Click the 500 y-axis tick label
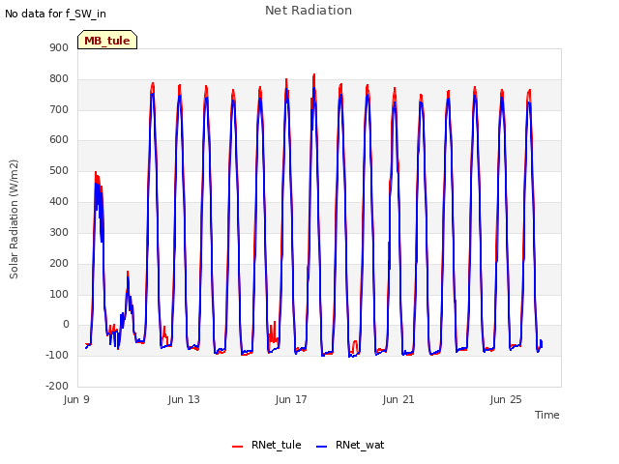 (59, 170)
